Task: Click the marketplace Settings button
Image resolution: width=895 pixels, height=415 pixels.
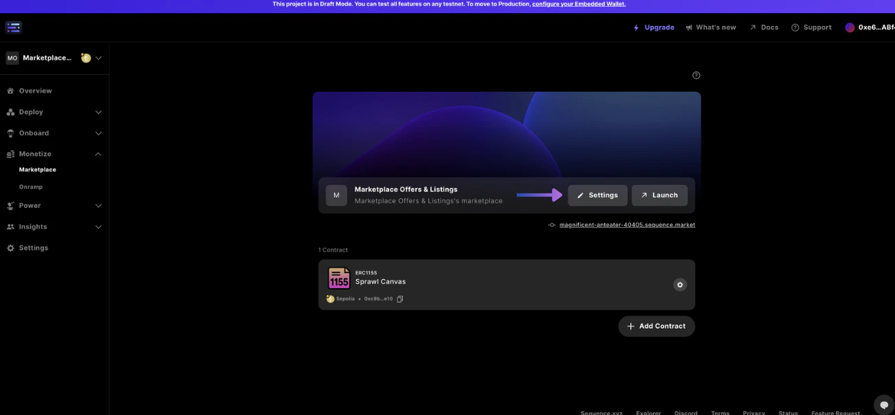Action: (597, 195)
